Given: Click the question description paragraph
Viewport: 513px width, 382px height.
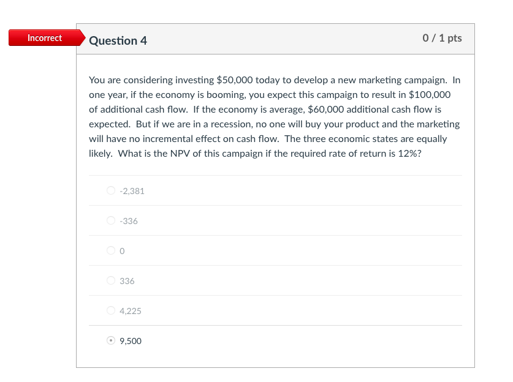Looking at the screenshot, I should [x=274, y=116].
